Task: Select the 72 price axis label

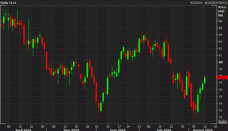Action: point(220,117)
